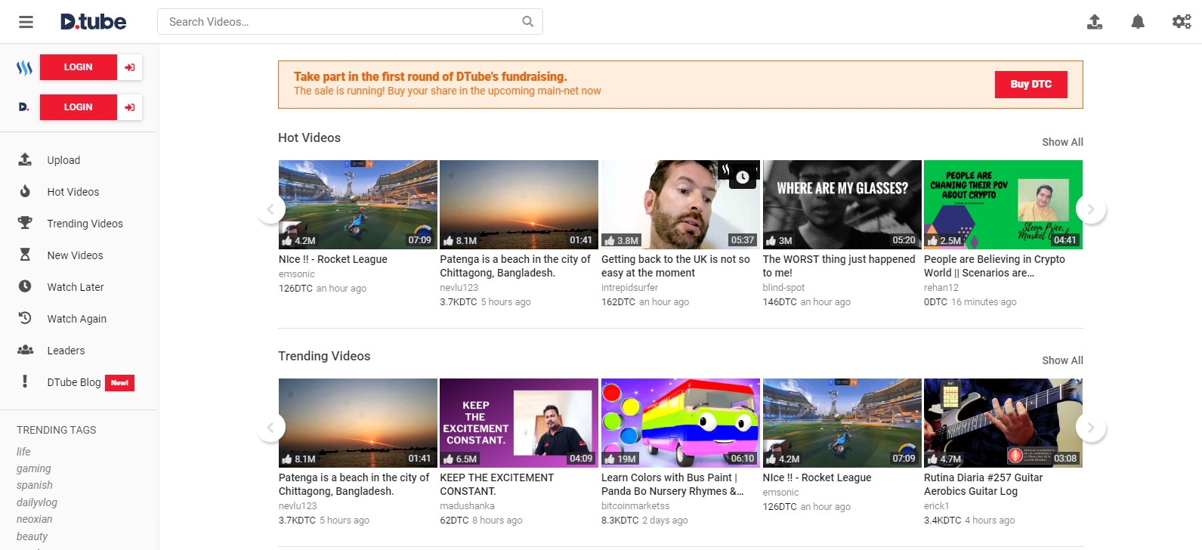
Task: Click the Steem logo icon in sidebar
Action: (x=24, y=68)
